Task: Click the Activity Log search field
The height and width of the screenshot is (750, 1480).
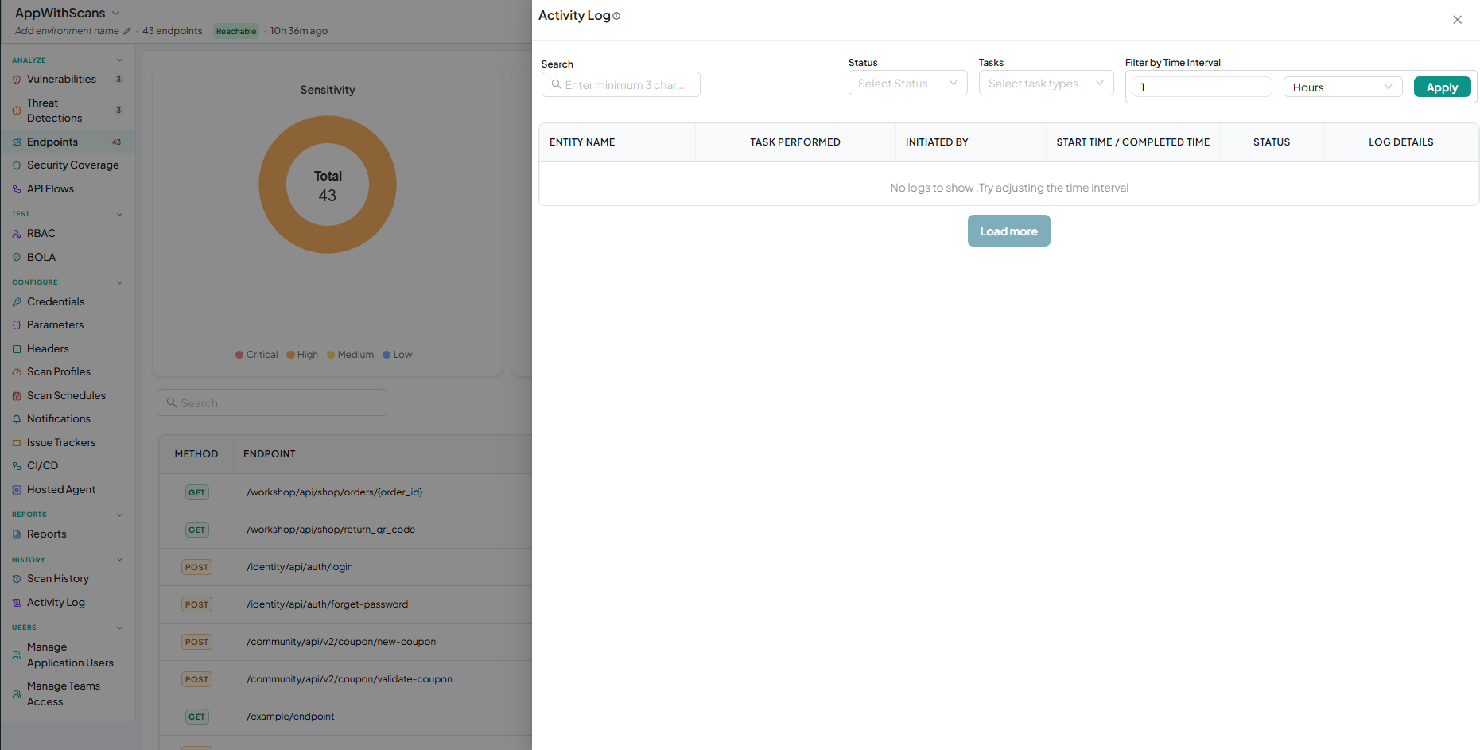Action: pos(620,85)
